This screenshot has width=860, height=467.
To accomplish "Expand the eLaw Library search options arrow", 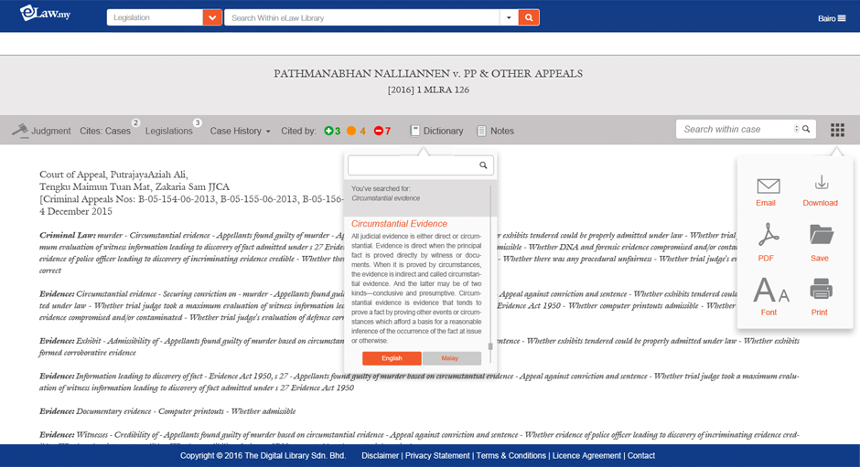I will pyautogui.click(x=508, y=17).
